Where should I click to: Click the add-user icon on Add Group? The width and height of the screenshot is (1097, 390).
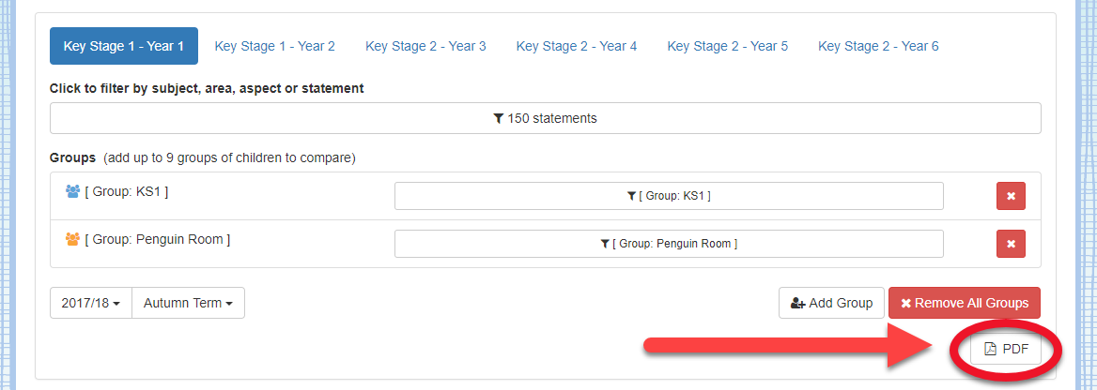[x=798, y=303]
